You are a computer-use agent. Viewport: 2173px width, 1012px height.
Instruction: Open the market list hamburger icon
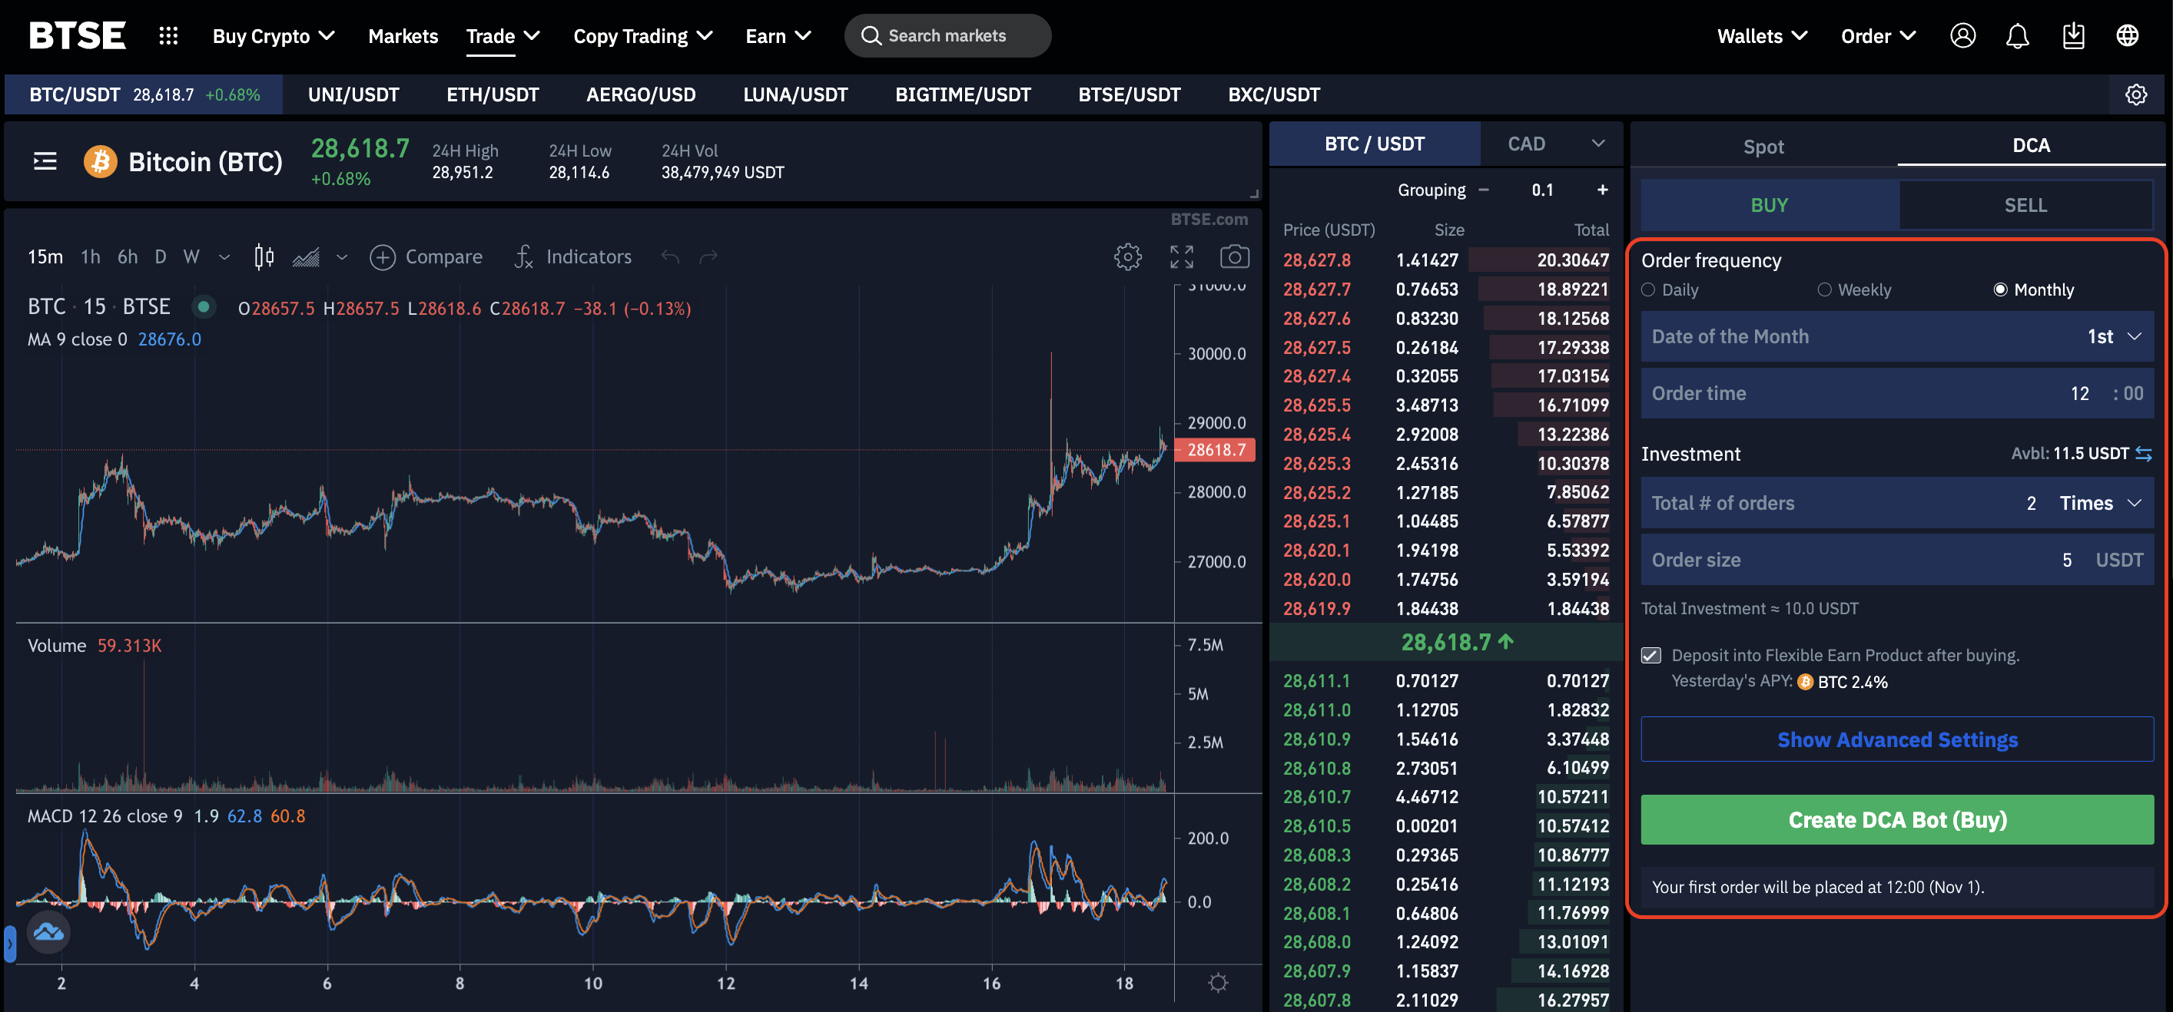[x=45, y=161]
